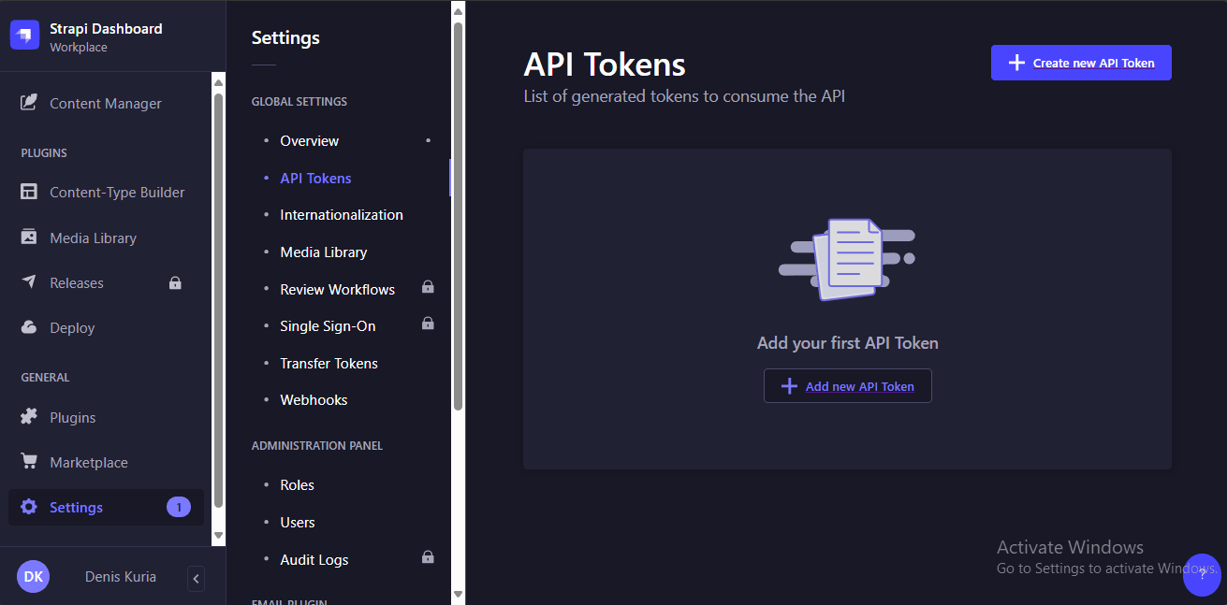Click the Settings panel scrollbar up arrow

(x=458, y=10)
